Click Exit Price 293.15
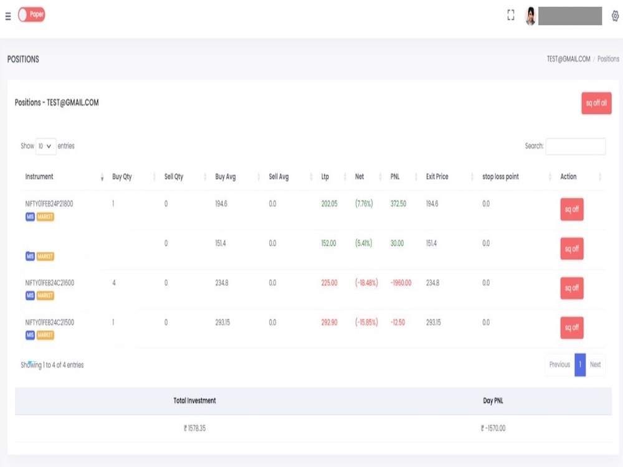The image size is (623, 467). [x=434, y=323]
